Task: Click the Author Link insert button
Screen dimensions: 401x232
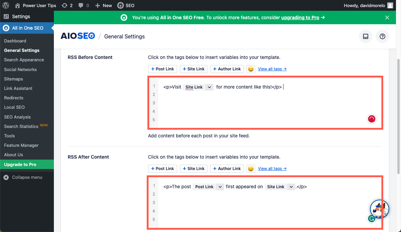Action: tap(227, 69)
